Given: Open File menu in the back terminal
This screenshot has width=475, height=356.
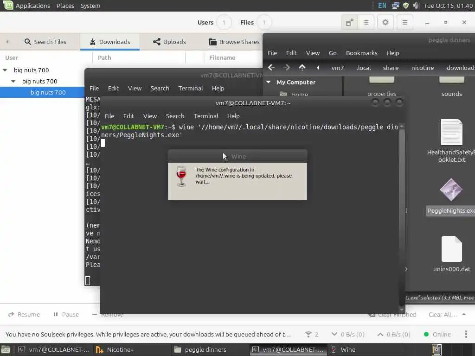Looking at the screenshot, I should (94, 88).
